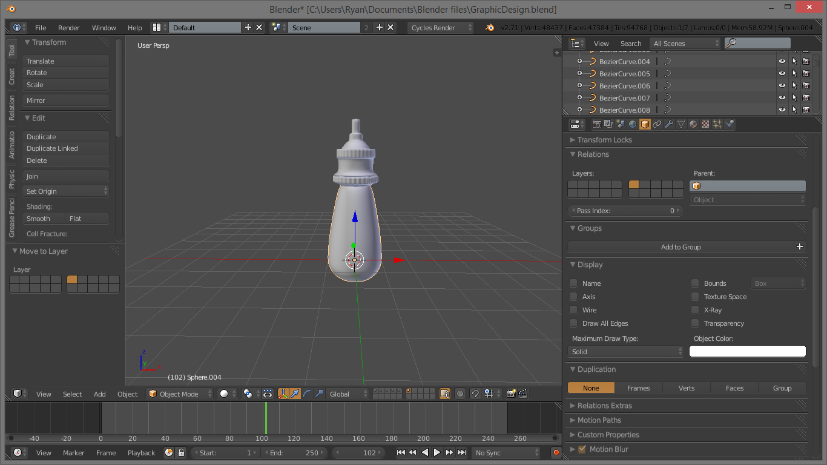
Task: Click the outliner search magnifier icon
Action: pyautogui.click(x=731, y=43)
